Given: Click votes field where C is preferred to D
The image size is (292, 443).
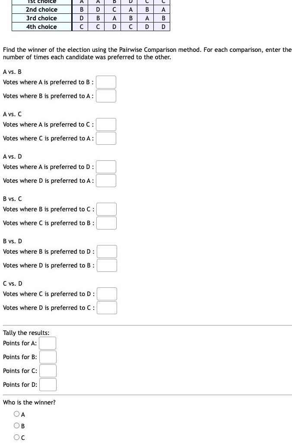Looking at the screenshot, I should (108, 293).
